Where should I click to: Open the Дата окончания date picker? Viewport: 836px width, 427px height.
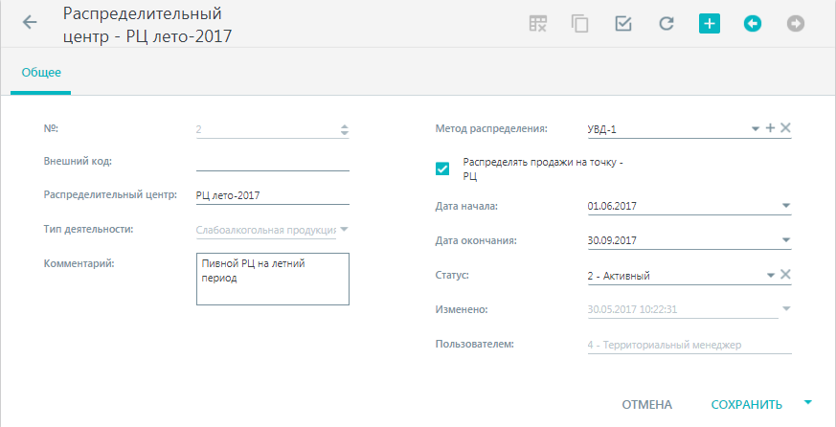786,240
